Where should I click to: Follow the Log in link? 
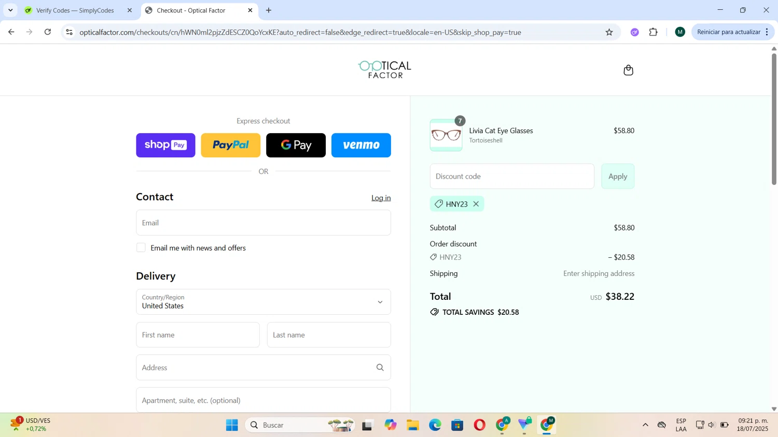pos(381,198)
